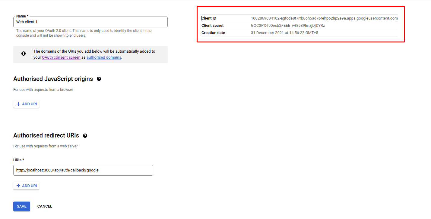Click the Authorised JavaScript origins heading
The image size is (431, 219).
(x=53, y=79)
